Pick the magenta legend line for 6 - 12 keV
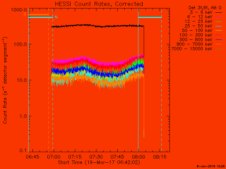 pyautogui.click(x=219, y=17)
